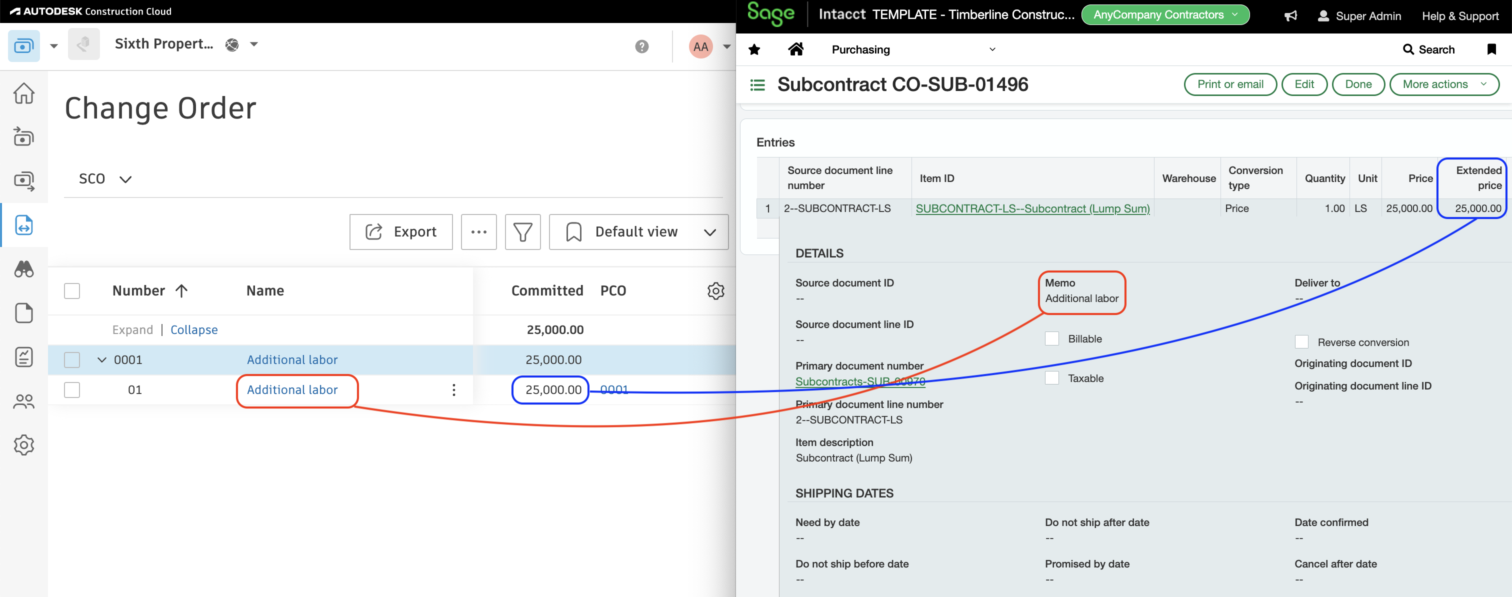1512x597 pixels.
Task: Click the globe icon beside project name
Action: 232,44
